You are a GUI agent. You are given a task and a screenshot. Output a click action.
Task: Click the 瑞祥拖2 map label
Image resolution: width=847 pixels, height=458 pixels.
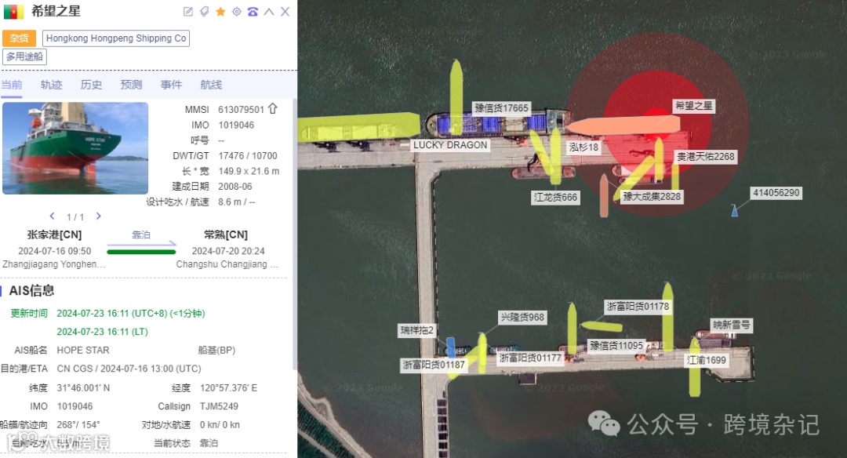point(416,330)
